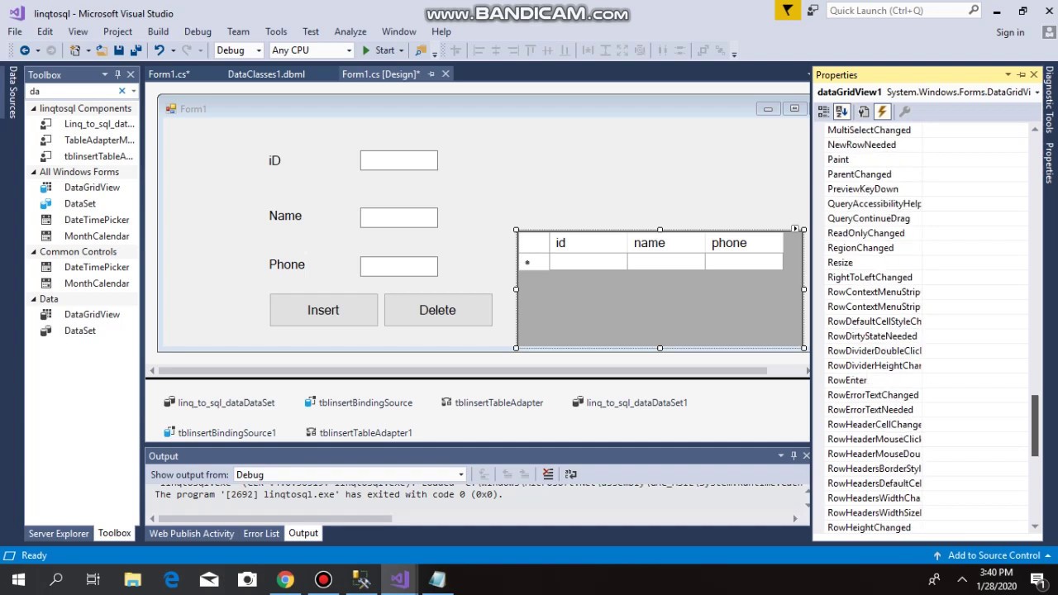Click the Delete button on Form1
The image size is (1058, 595).
(x=437, y=310)
